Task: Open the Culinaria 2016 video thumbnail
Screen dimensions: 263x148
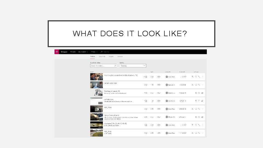Action: (96, 125)
